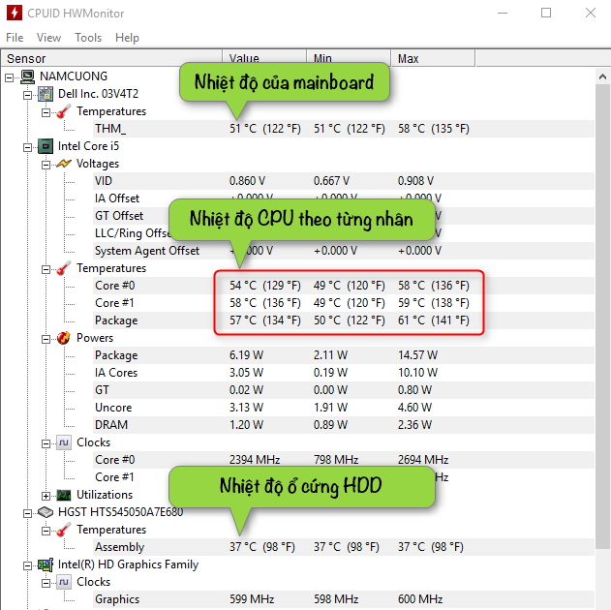The image size is (611, 610).
Task: Select the IA Offset row
Action: pyautogui.click(x=344, y=198)
